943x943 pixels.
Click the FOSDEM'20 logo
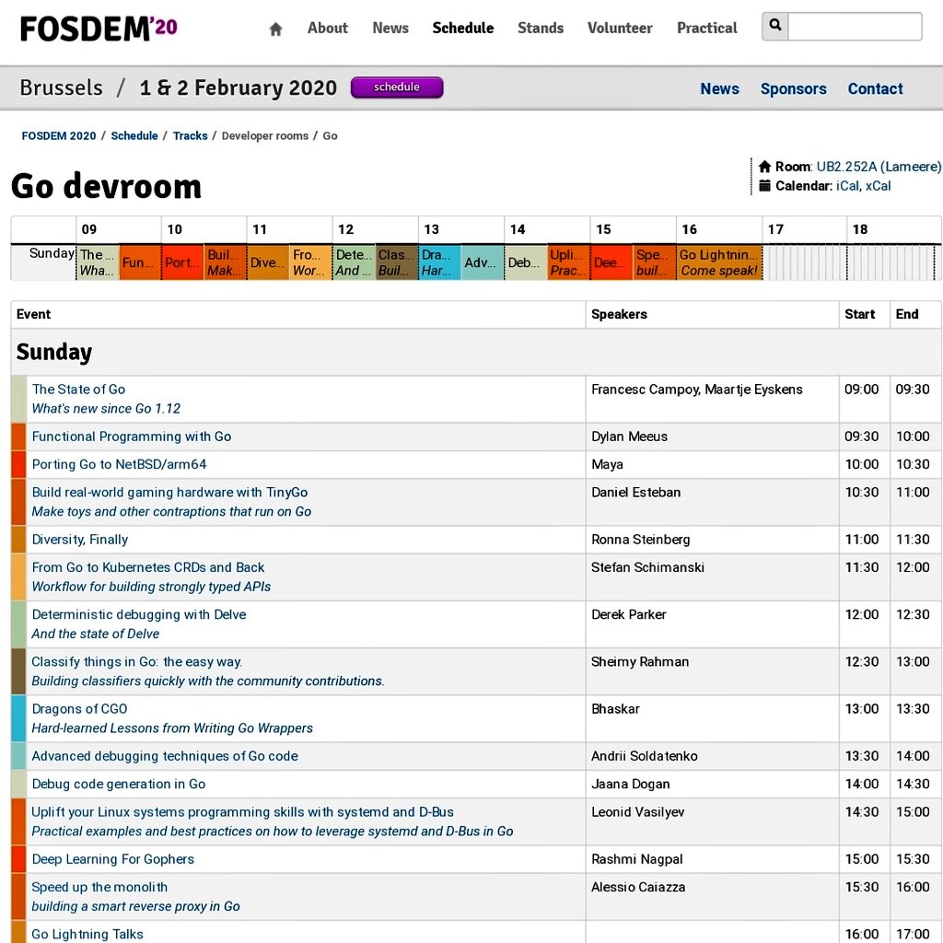pyautogui.click(x=99, y=29)
